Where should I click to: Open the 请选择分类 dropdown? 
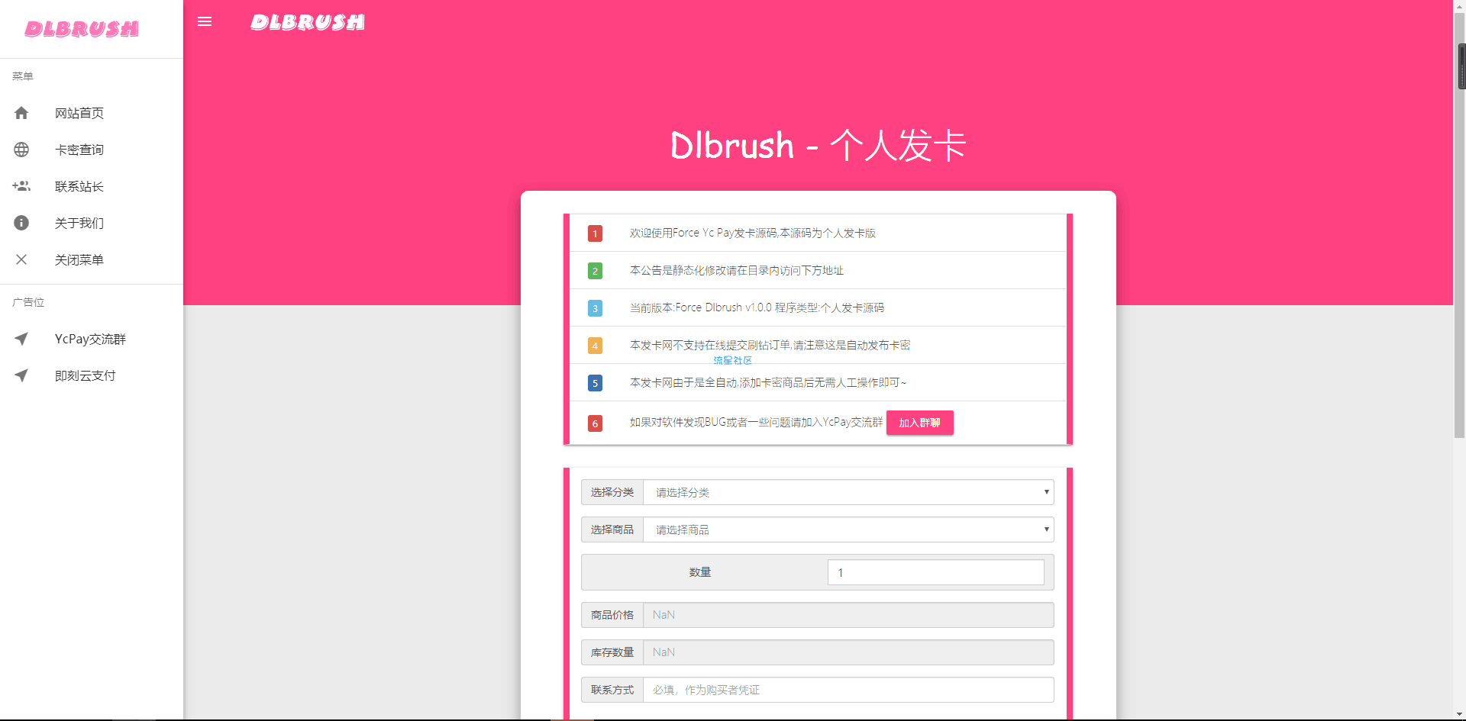point(848,492)
